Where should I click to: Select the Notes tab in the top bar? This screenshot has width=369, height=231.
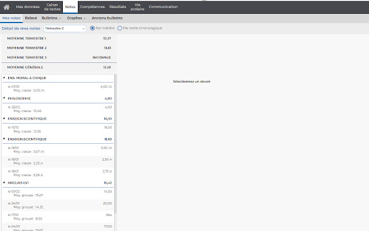click(70, 7)
